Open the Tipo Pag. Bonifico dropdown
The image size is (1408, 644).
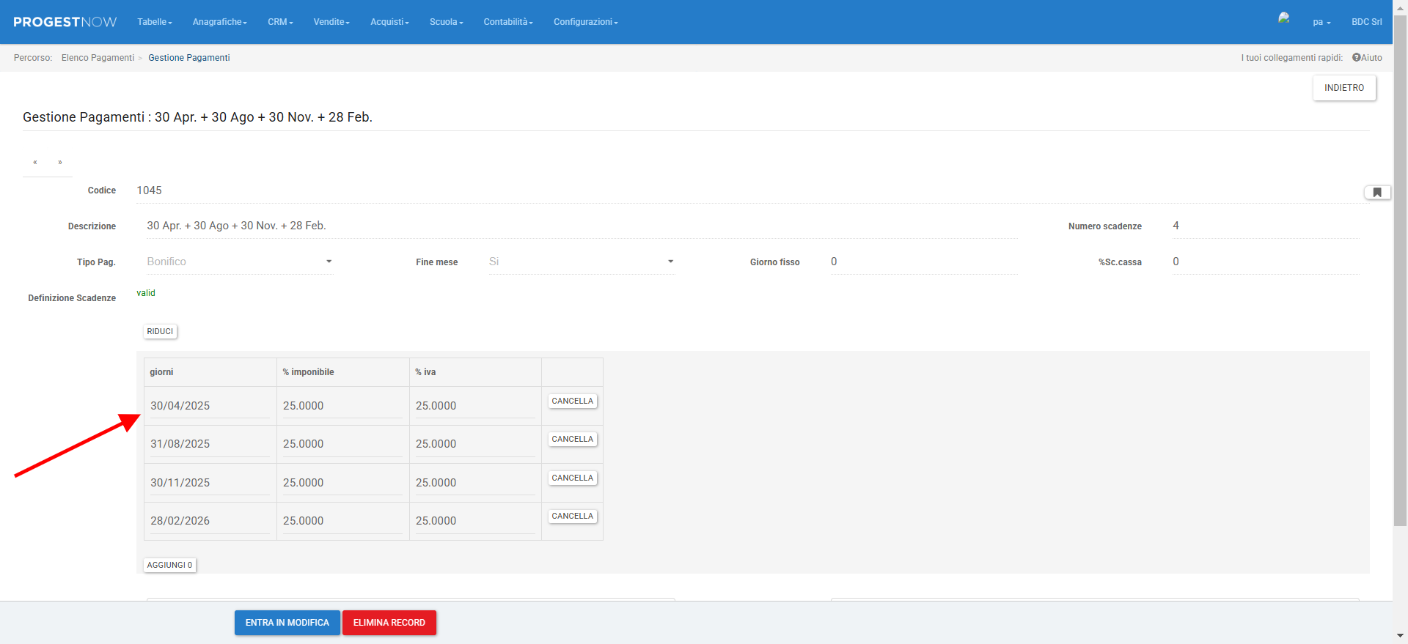tap(239, 262)
